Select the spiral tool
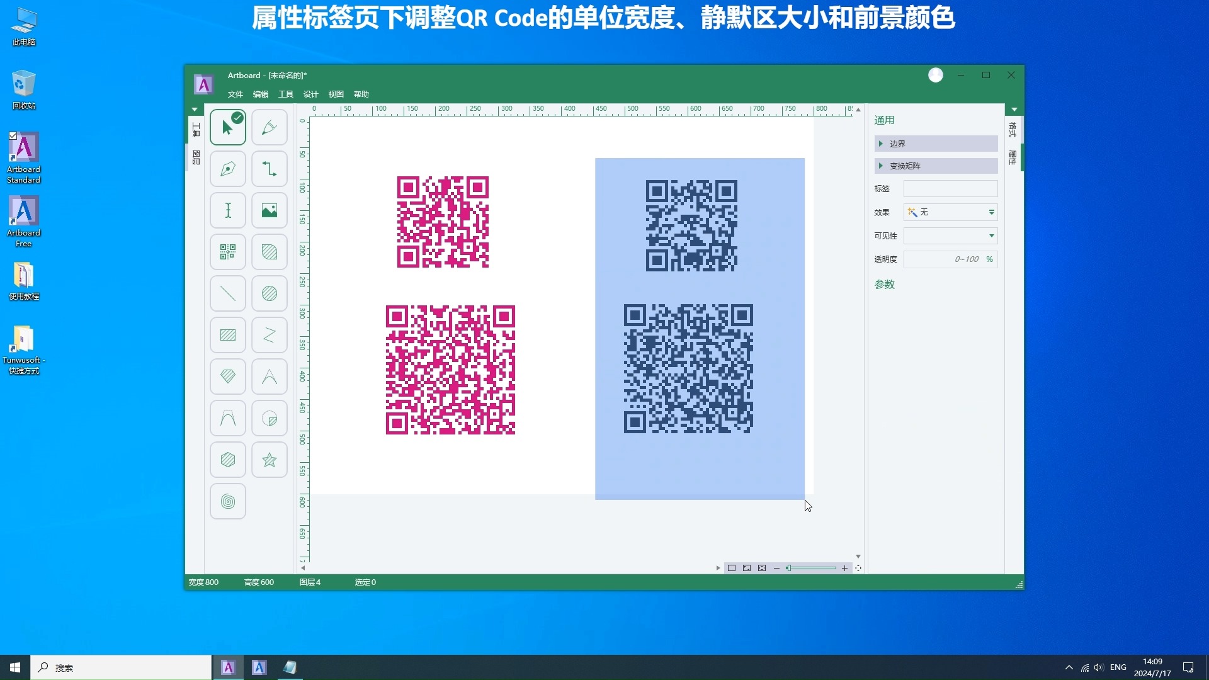 pyautogui.click(x=228, y=501)
